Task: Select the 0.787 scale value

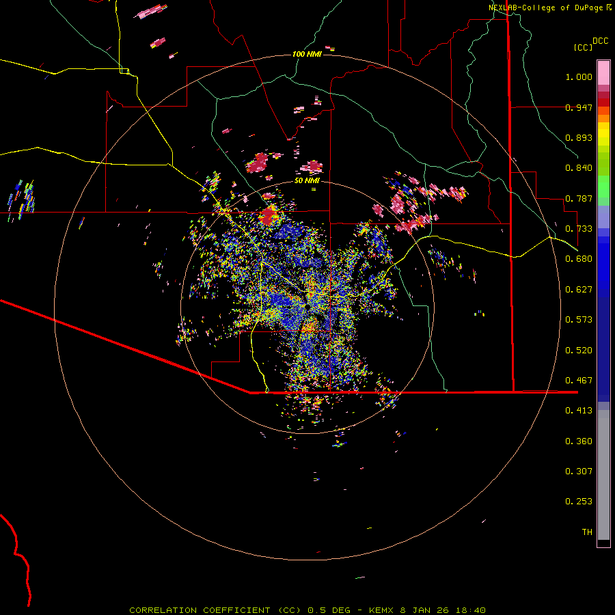Action: tap(579, 198)
